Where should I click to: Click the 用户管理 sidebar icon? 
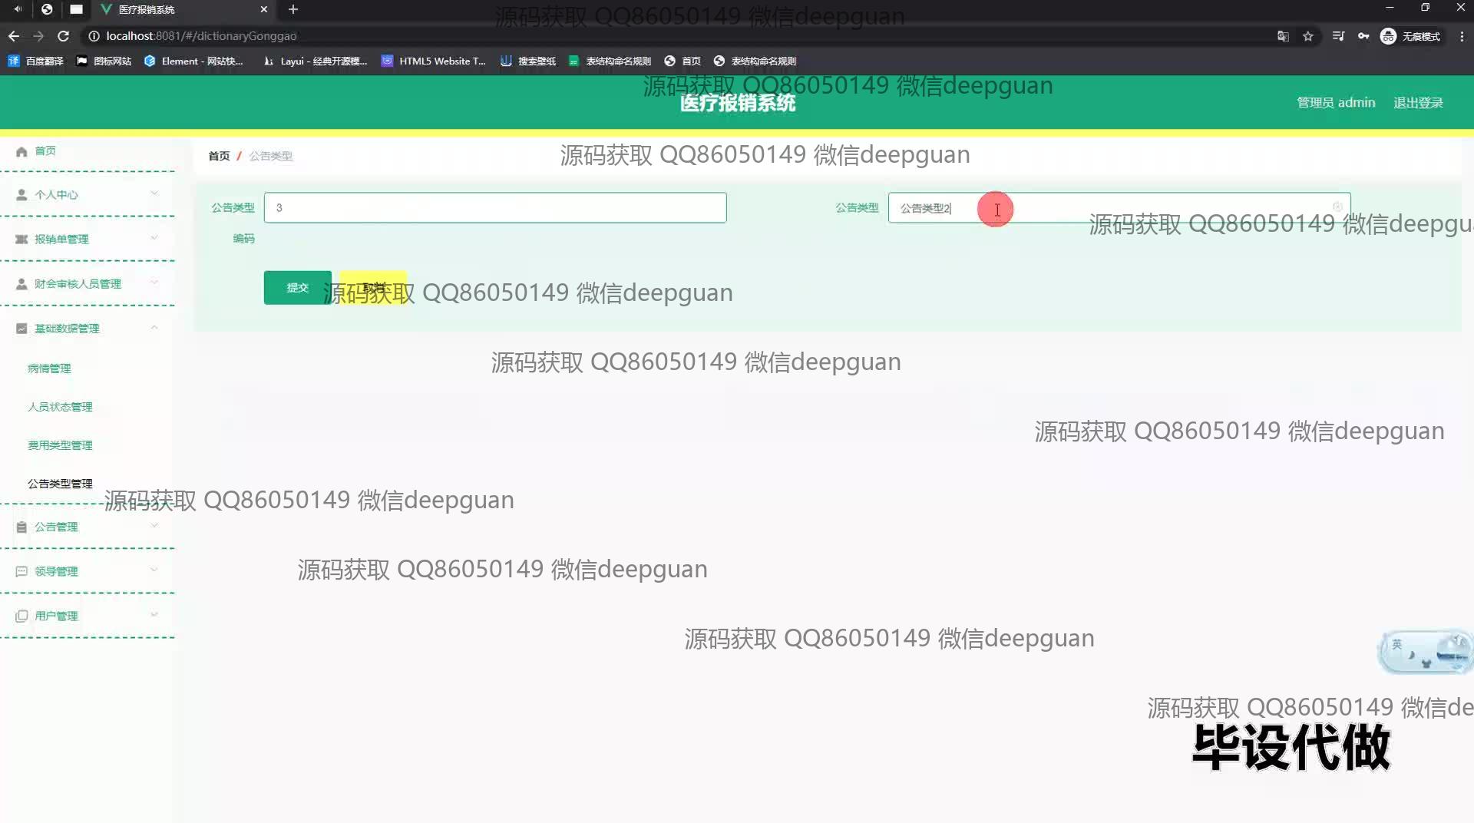(x=21, y=616)
